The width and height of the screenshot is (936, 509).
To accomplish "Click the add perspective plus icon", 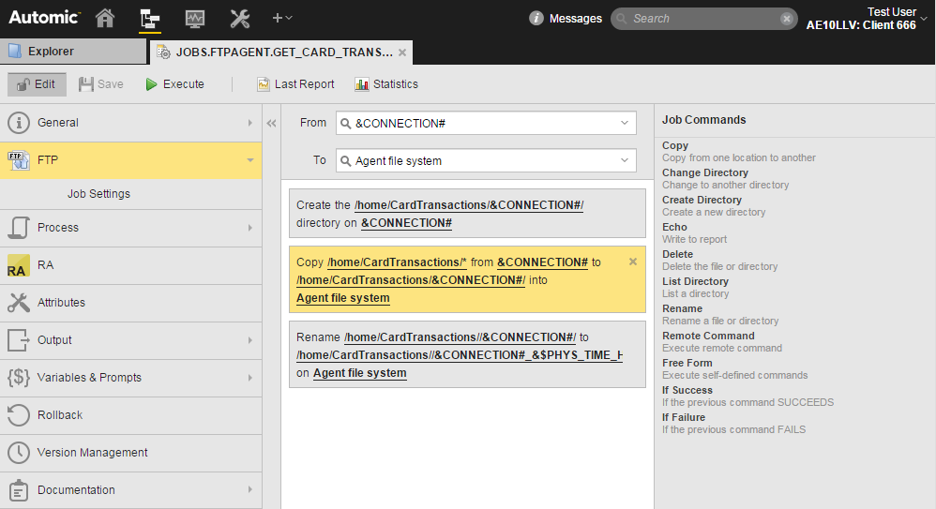I will coord(281,18).
